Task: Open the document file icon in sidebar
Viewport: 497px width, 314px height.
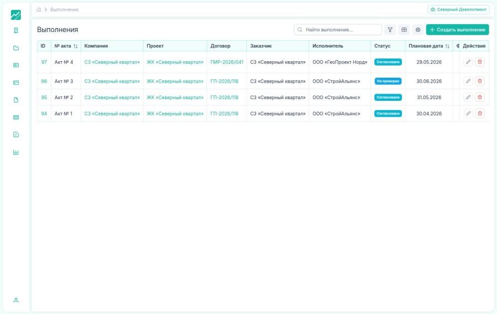Action: coord(16,100)
